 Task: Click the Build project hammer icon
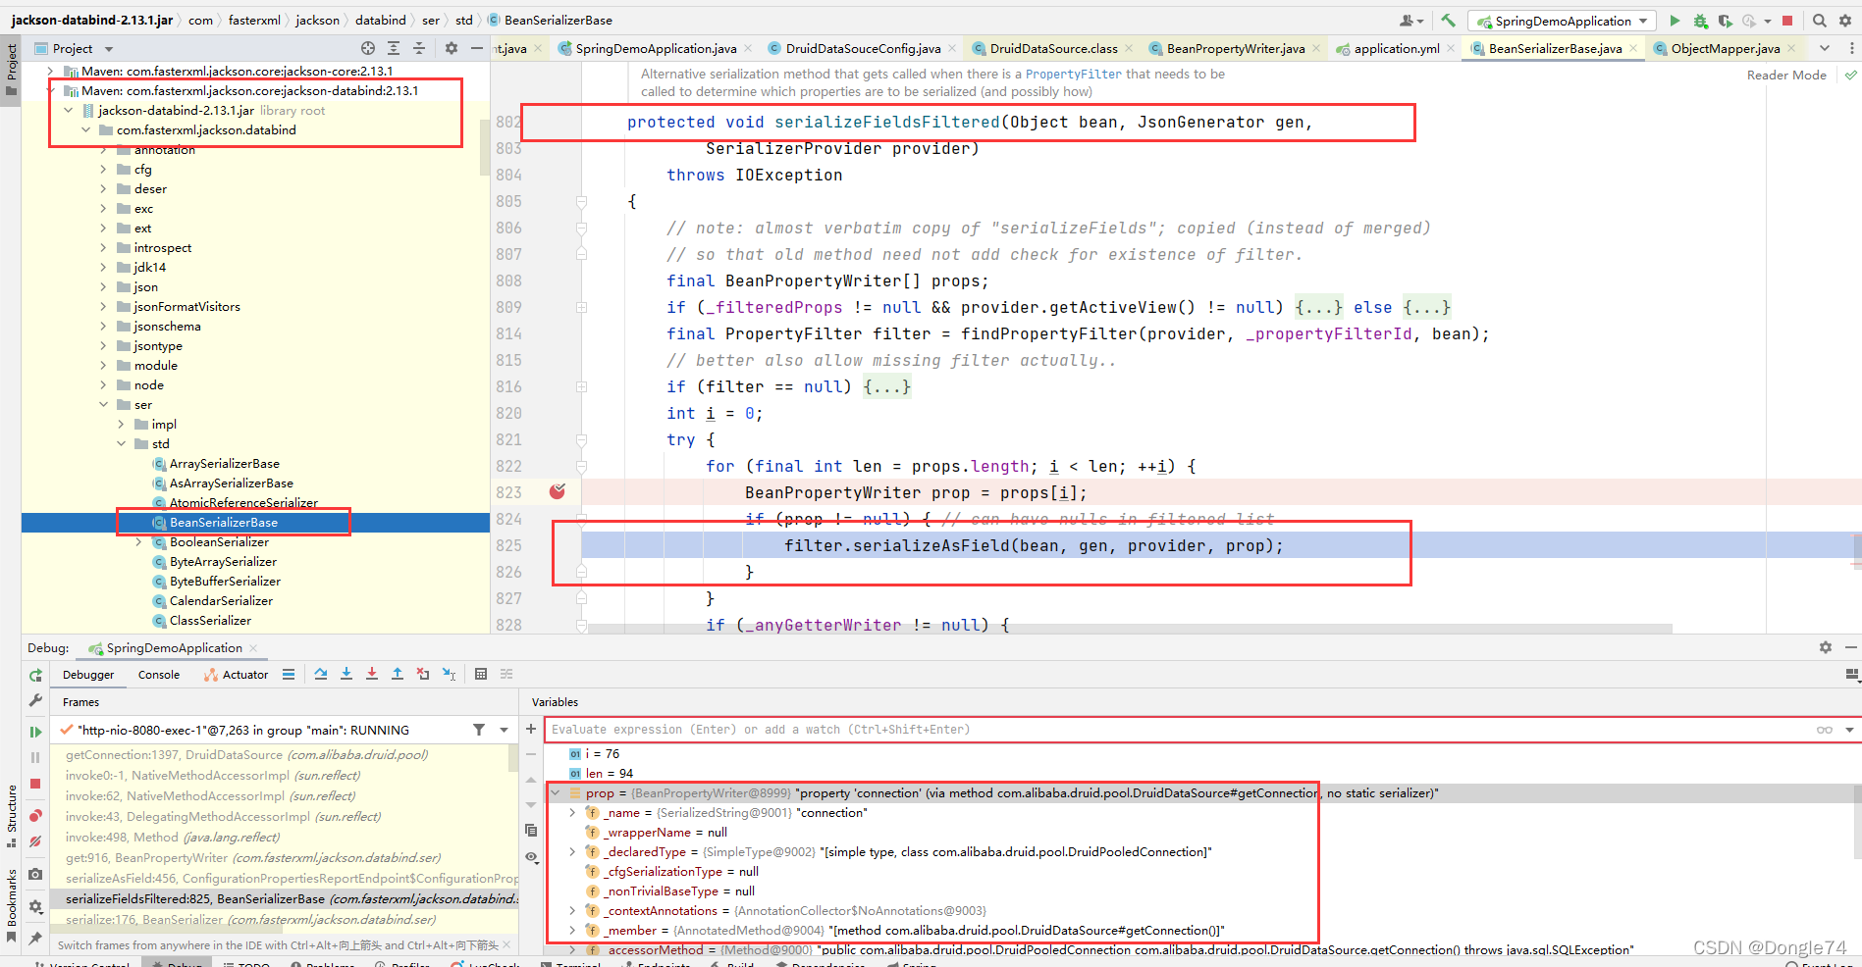point(1448,21)
